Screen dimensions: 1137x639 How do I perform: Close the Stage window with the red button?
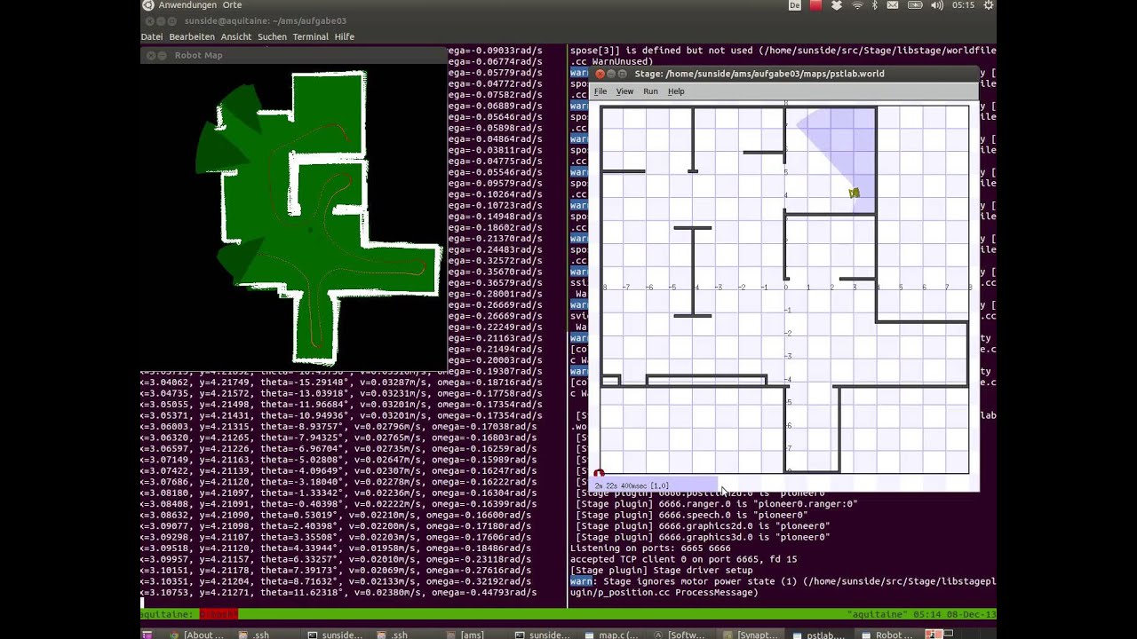(600, 74)
